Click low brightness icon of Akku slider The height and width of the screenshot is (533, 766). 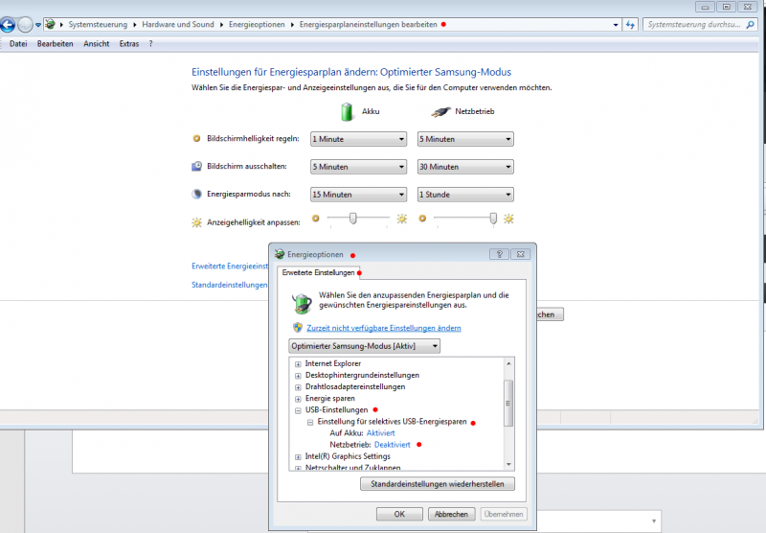pos(316,219)
